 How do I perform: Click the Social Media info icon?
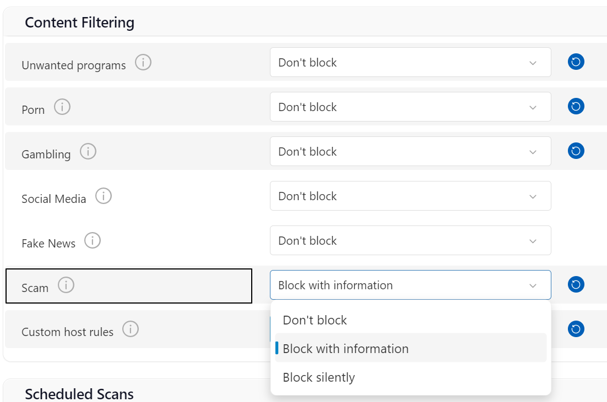(104, 196)
